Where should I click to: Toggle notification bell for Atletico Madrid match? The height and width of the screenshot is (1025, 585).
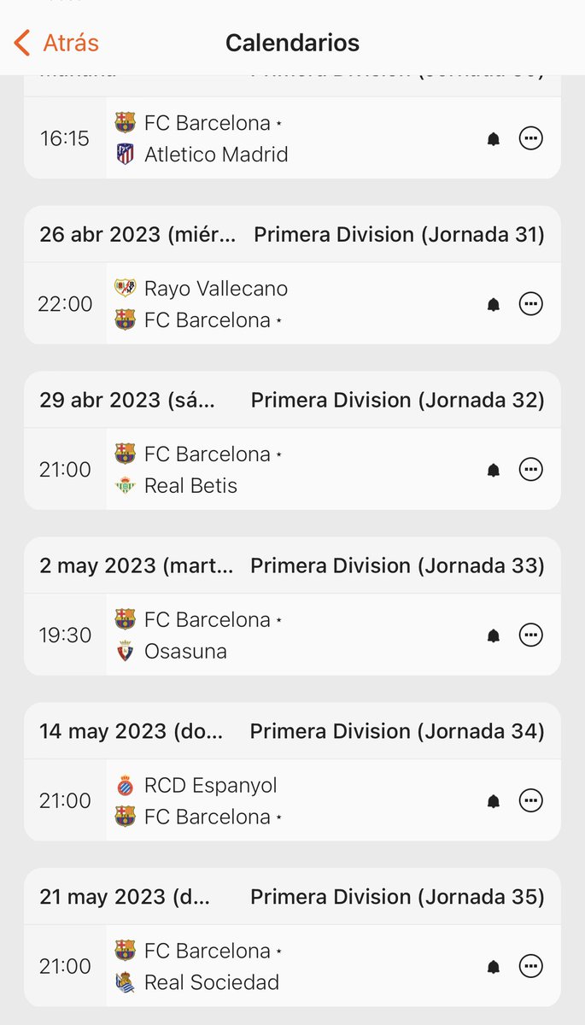494,138
